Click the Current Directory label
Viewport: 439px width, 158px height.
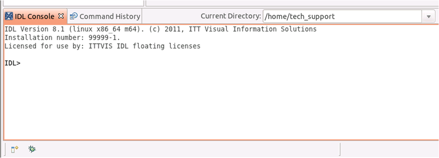click(x=230, y=17)
